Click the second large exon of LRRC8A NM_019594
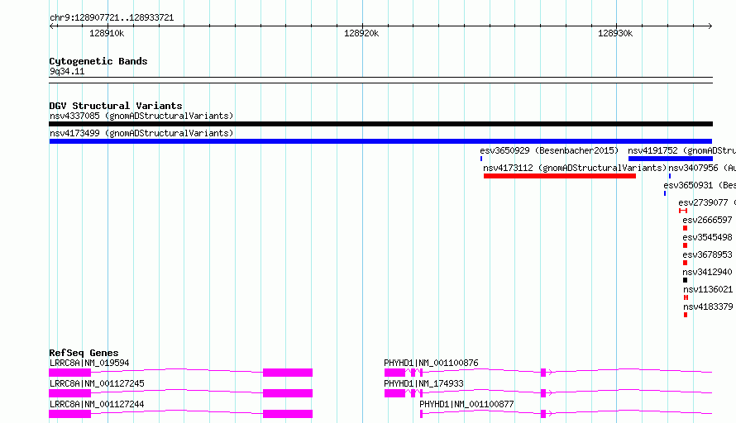 point(288,373)
